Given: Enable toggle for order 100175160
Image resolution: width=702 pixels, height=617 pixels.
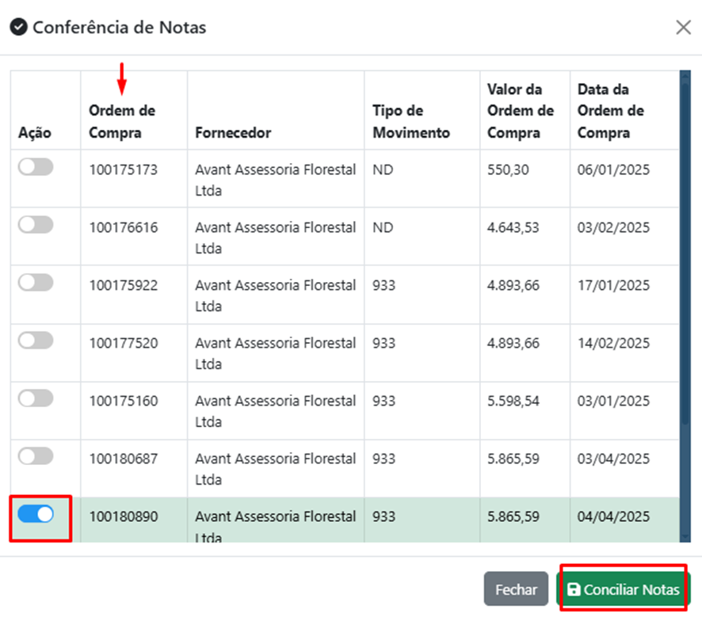Looking at the screenshot, I should tap(36, 398).
